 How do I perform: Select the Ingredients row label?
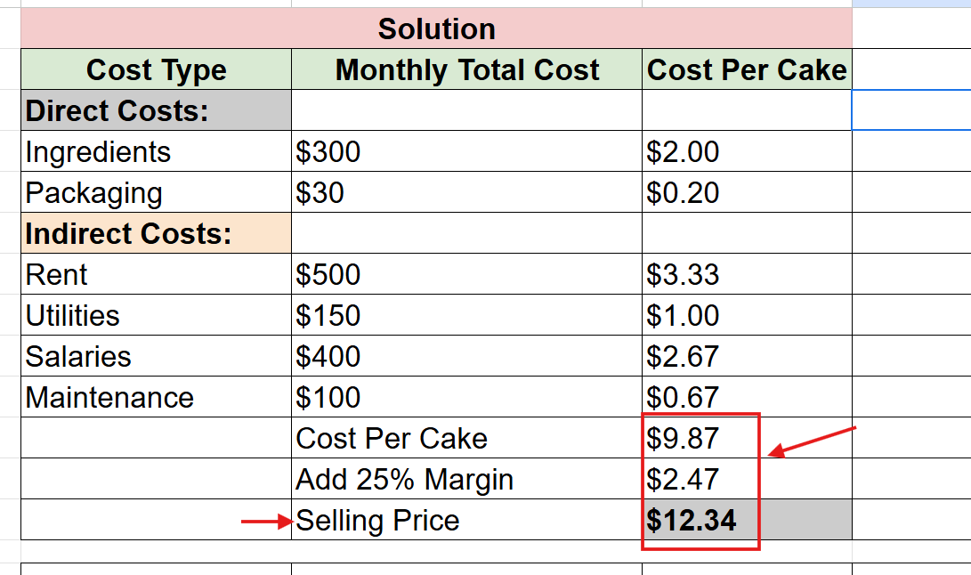pos(156,151)
